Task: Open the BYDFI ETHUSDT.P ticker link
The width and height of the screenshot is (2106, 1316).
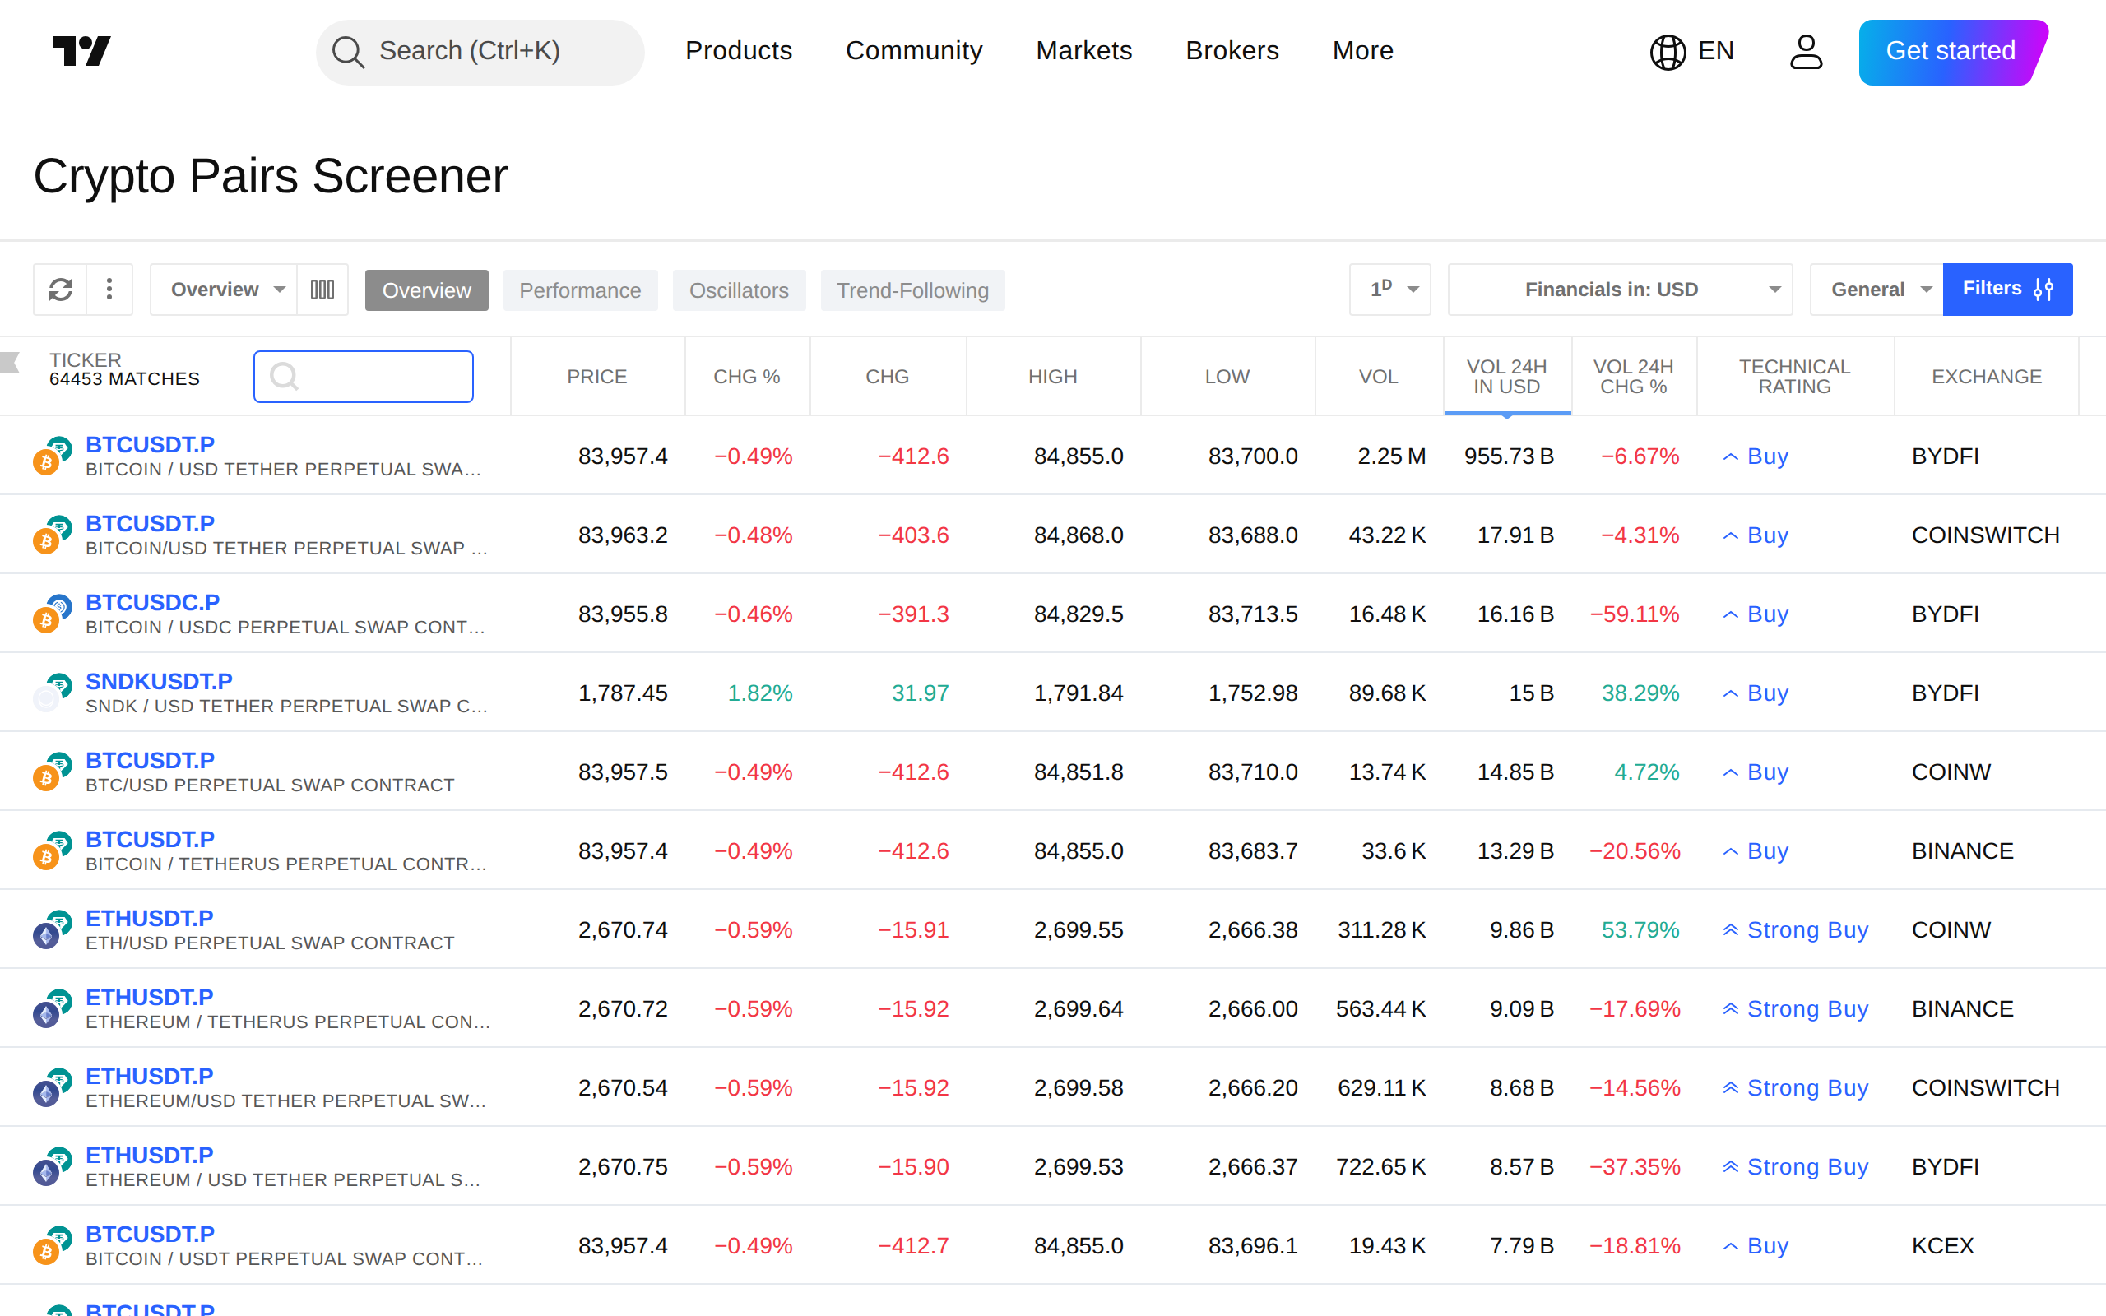Action: (x=149, y=1155)
